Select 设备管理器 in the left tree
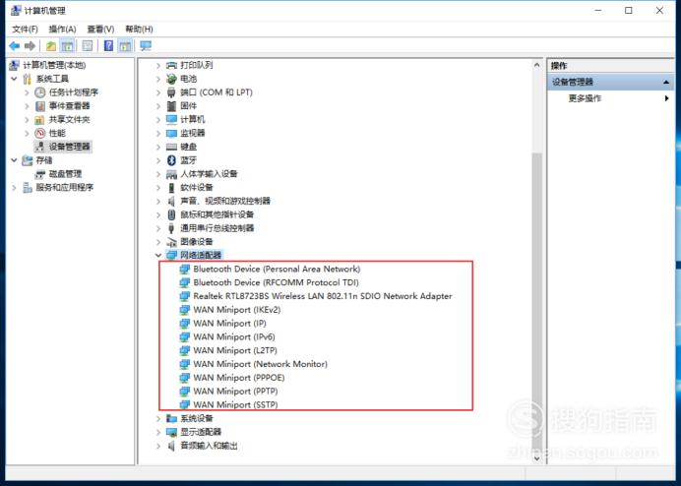The height and width of the screenshot is (486, 681). point(70,147)
